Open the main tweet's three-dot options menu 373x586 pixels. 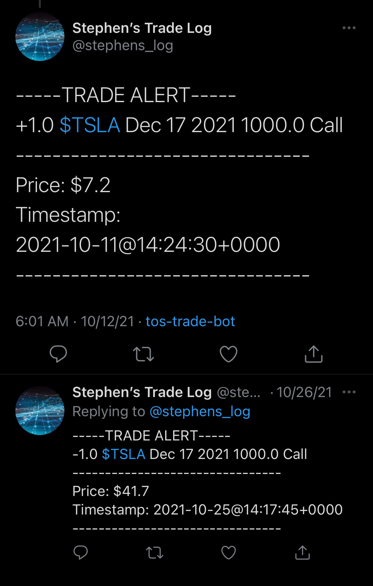click(x=349, y=28)
